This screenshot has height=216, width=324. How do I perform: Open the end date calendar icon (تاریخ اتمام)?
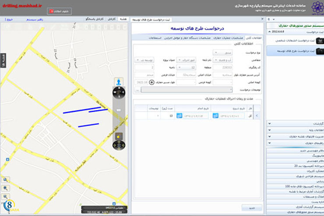(180, 116)
